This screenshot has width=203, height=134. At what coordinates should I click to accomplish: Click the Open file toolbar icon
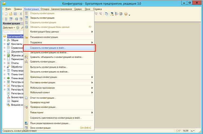click(11, 14)
